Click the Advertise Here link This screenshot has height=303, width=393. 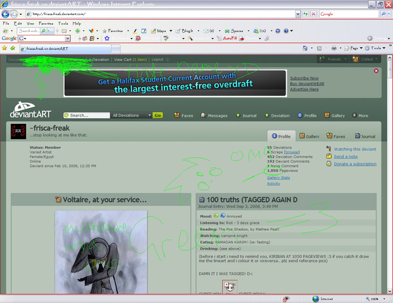pyautogui.click(x=304, y=89)
